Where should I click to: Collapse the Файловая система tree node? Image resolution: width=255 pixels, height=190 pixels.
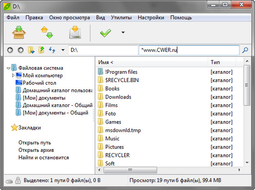(x=9, y=68)
